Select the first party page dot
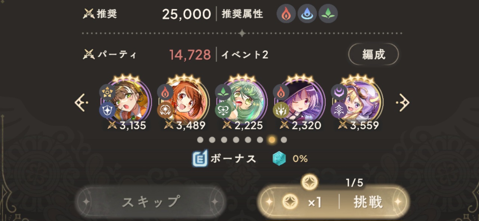The width and height of the screenshot is (479, 221). pos(200,140)
